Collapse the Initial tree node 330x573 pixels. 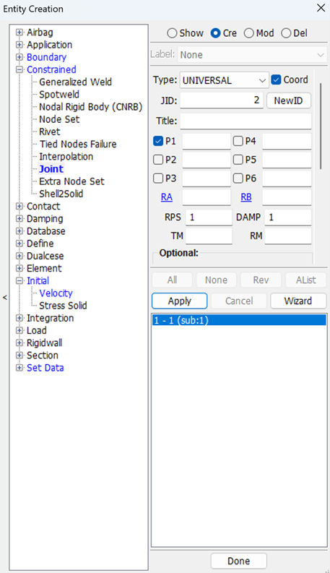(19, 281)
